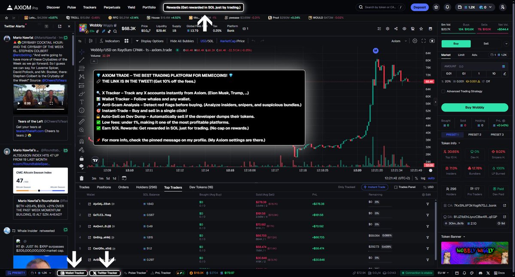This screenshot has height=277, width=515.
Task: Expand the chevron beside Sell
Action: point(507,43)
